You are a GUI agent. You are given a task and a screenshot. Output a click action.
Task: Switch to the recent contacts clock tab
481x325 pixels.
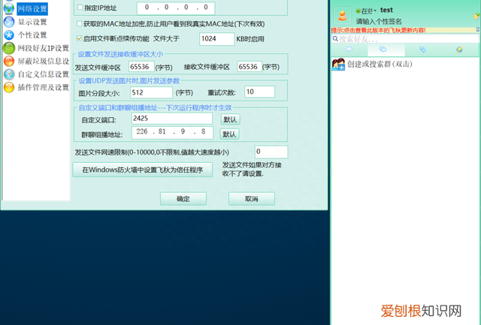point(423,50)
